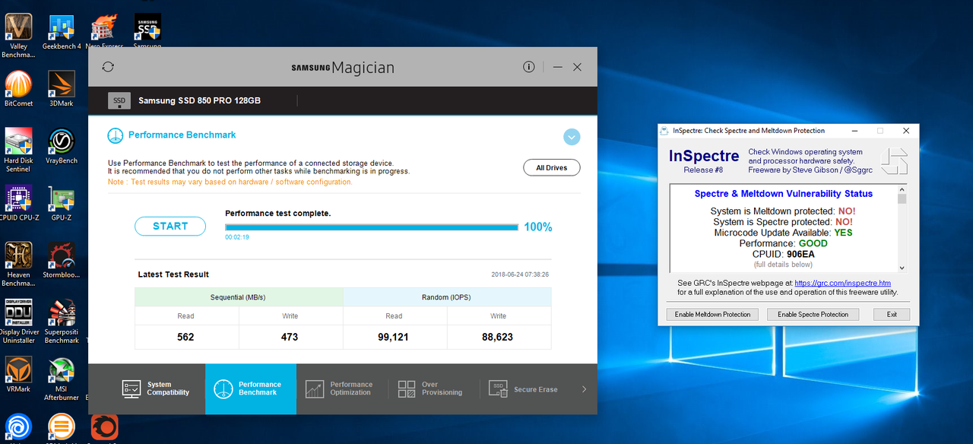Show more Magician tabs with right arrow
The height and width of the screenshot is (444, 973).
pyautogui.click(x=584, y=389)
